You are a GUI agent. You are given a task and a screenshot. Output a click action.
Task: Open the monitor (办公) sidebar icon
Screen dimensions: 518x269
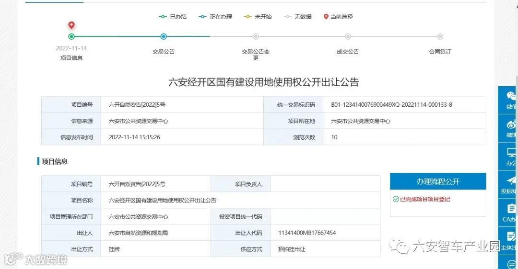[511, 153]
